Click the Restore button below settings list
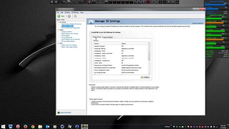Image resolution: width=229 pixels, height=129 pixels. click(145, 77)
